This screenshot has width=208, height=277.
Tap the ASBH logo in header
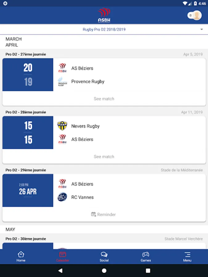[x=104, y=15]
